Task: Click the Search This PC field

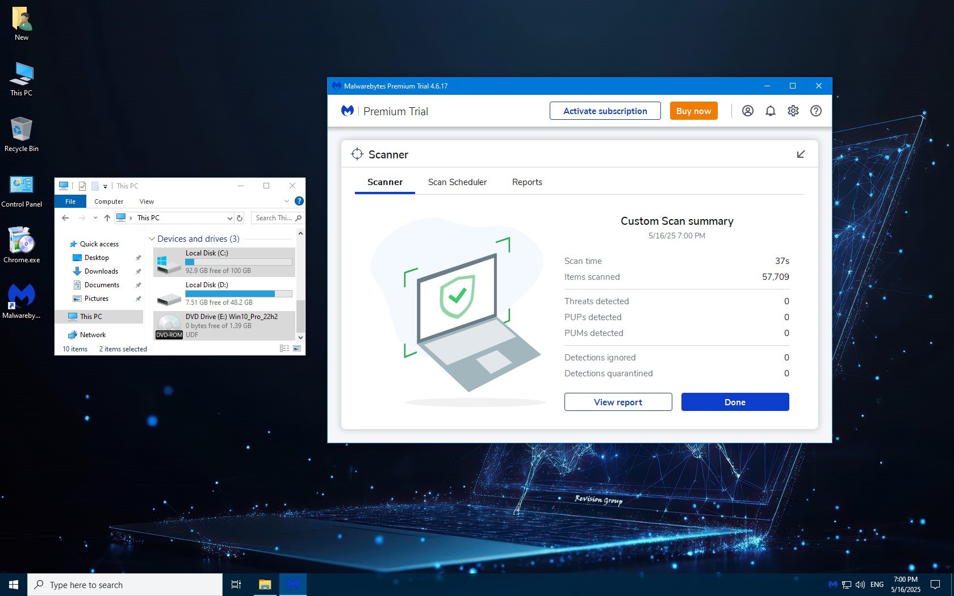Action: [274, 218]
